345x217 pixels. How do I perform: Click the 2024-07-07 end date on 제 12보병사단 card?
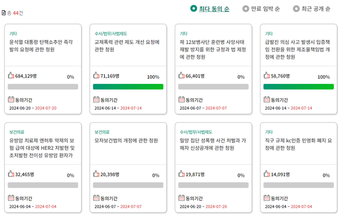[216, 108]
